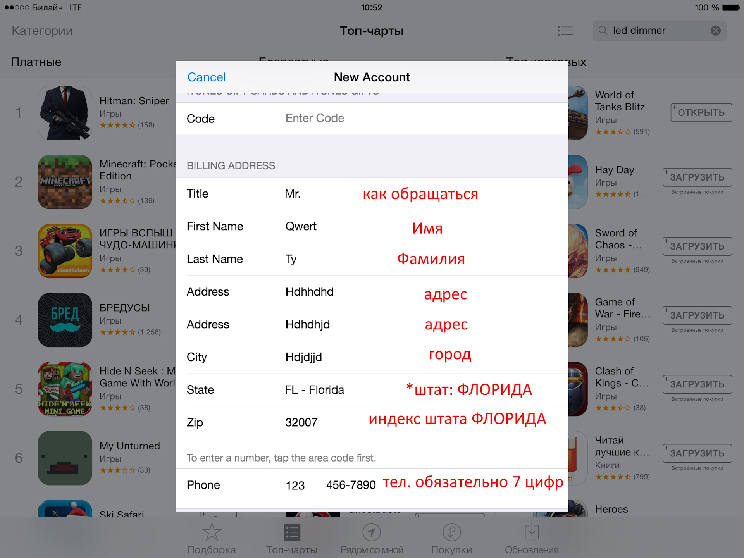Image resolution: width=744 pixels, height=558 pixels.
Task: Open Heroes title in grossing list
Action: (611, 509)
